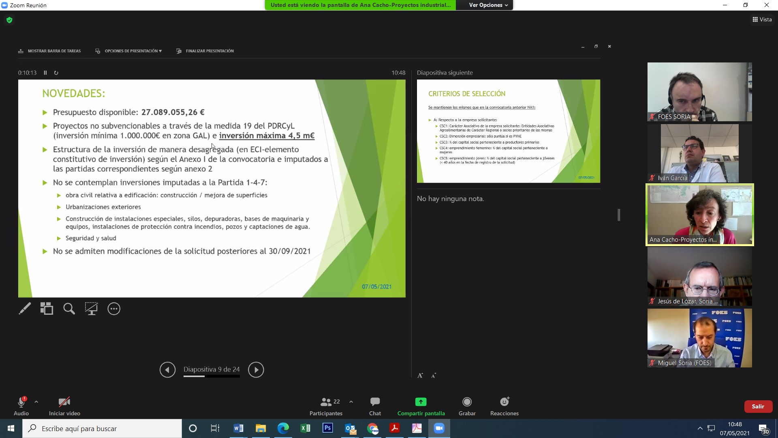778x438 pixels.
Task: Expand audio options arrow next to Audio
Action: 36,402
